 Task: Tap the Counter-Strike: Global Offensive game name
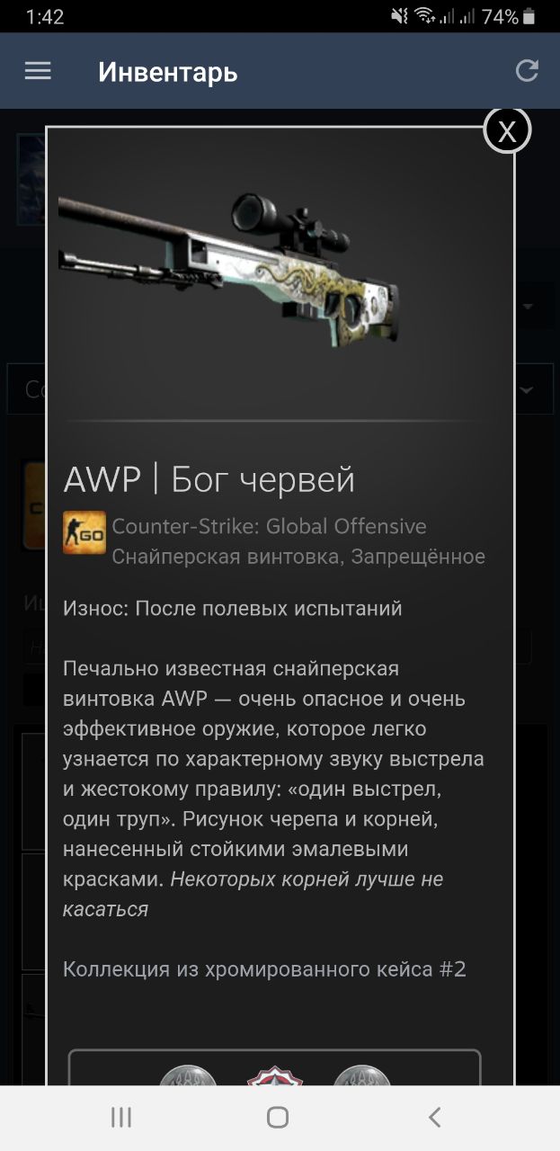pos(269,526)
